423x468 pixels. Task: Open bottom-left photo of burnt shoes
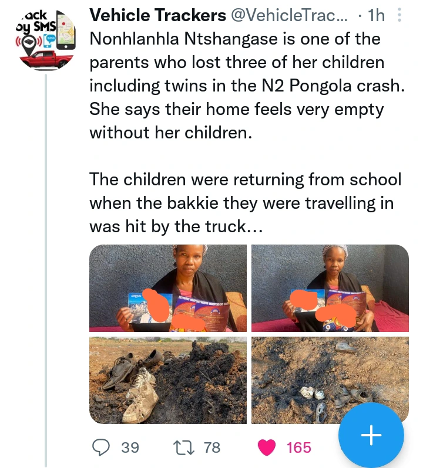point(168,380)
